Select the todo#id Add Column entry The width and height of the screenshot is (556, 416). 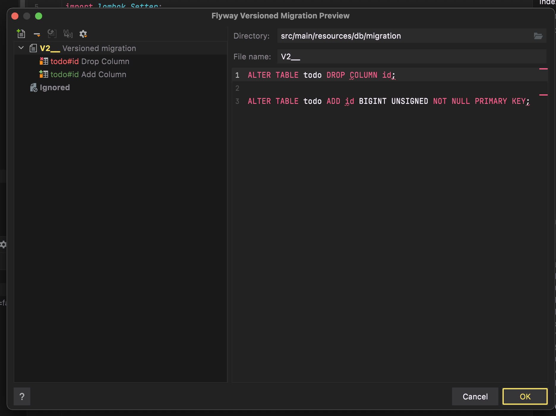coord(121,74)
